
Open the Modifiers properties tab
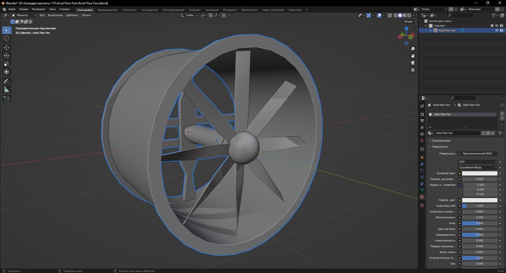tap(422, 164)
